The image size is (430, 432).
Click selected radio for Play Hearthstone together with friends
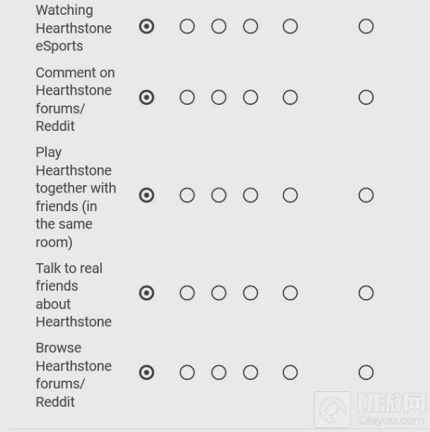coord(147,196)
